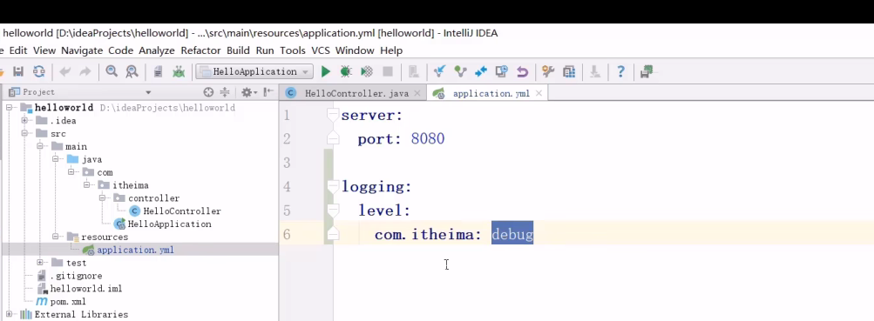Click the Compare with repository arrows icon
Viewport: 874px width, 321px height.
point(480,71)
